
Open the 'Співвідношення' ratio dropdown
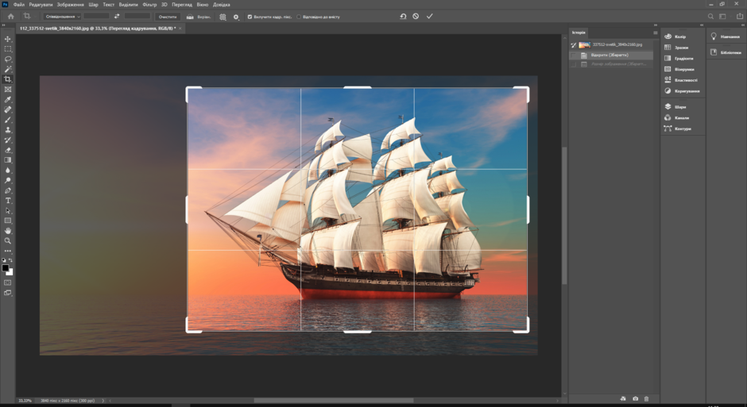63,17
